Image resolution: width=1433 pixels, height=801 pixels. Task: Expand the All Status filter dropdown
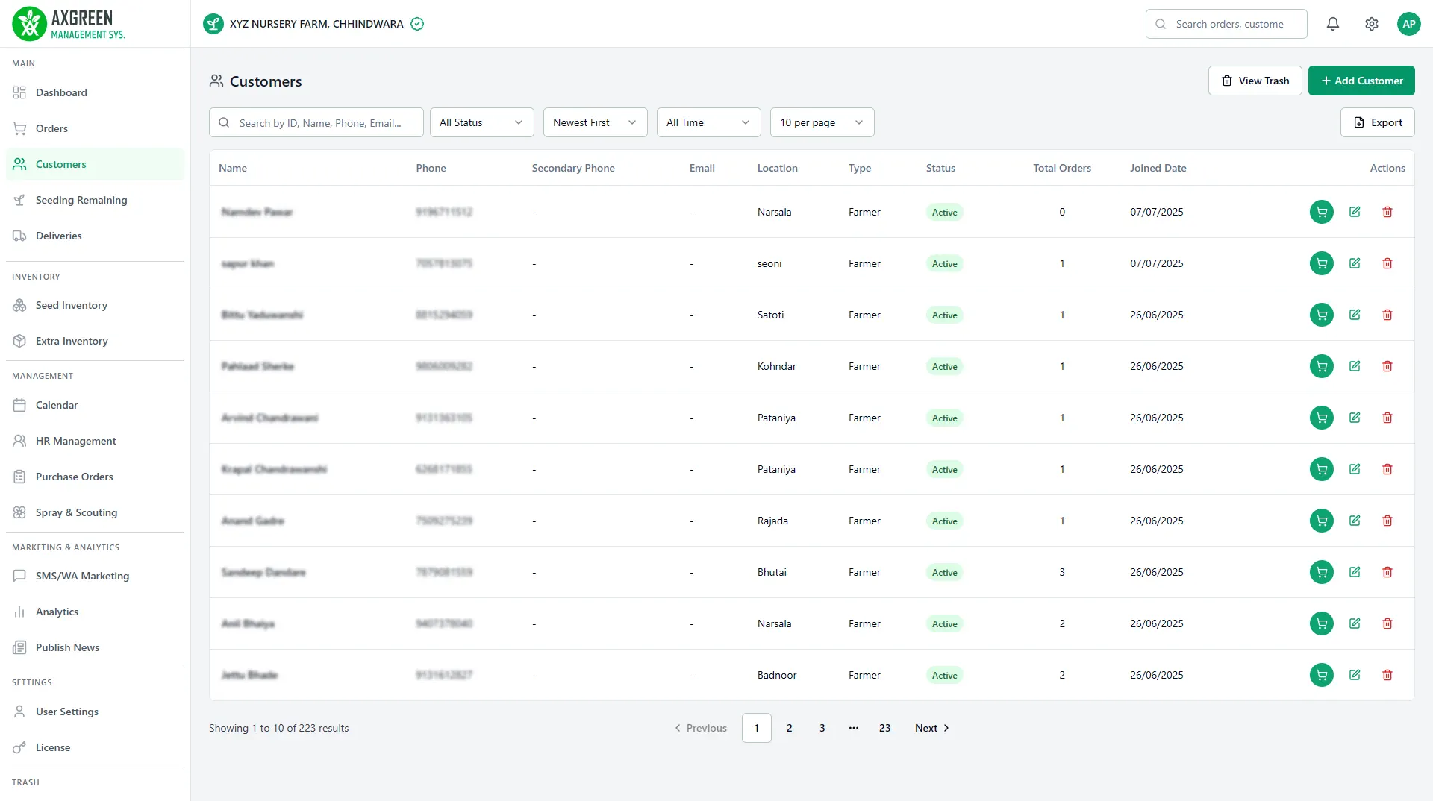pos(481,122)
